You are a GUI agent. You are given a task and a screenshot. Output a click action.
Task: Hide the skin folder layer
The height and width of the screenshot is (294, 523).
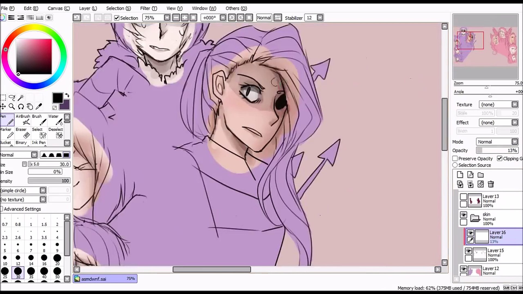[463, 215]
